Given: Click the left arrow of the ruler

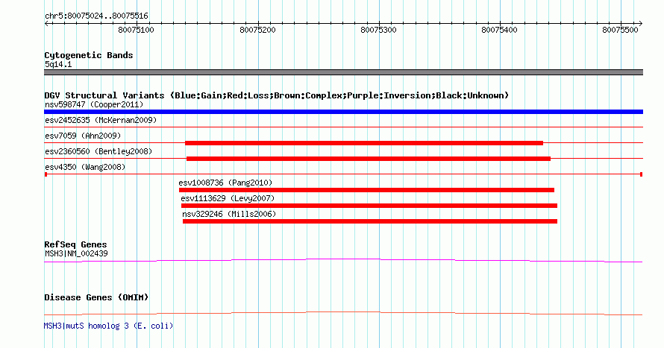Looking at the screenshot, I should point(47,24).
